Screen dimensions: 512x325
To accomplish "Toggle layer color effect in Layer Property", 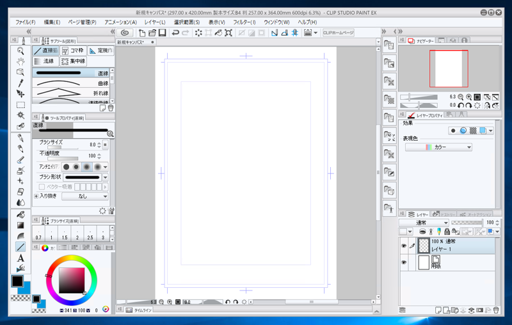I will coord(483,131).
